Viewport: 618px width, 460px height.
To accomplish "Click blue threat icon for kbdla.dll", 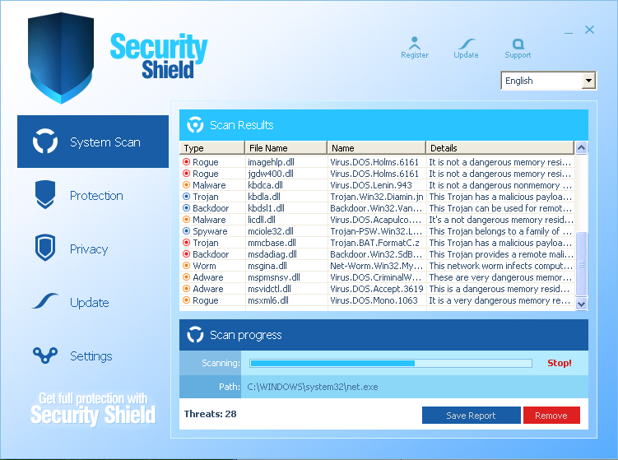I will pyautogui.click(x=187, y=196).
